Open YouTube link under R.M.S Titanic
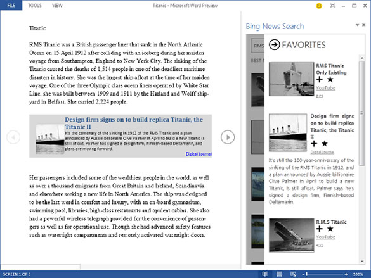Viewport: 371px width, 278px height. tap(326, 237)
